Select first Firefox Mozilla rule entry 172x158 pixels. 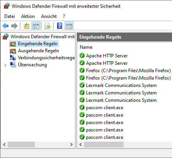[x=128, y=71]
